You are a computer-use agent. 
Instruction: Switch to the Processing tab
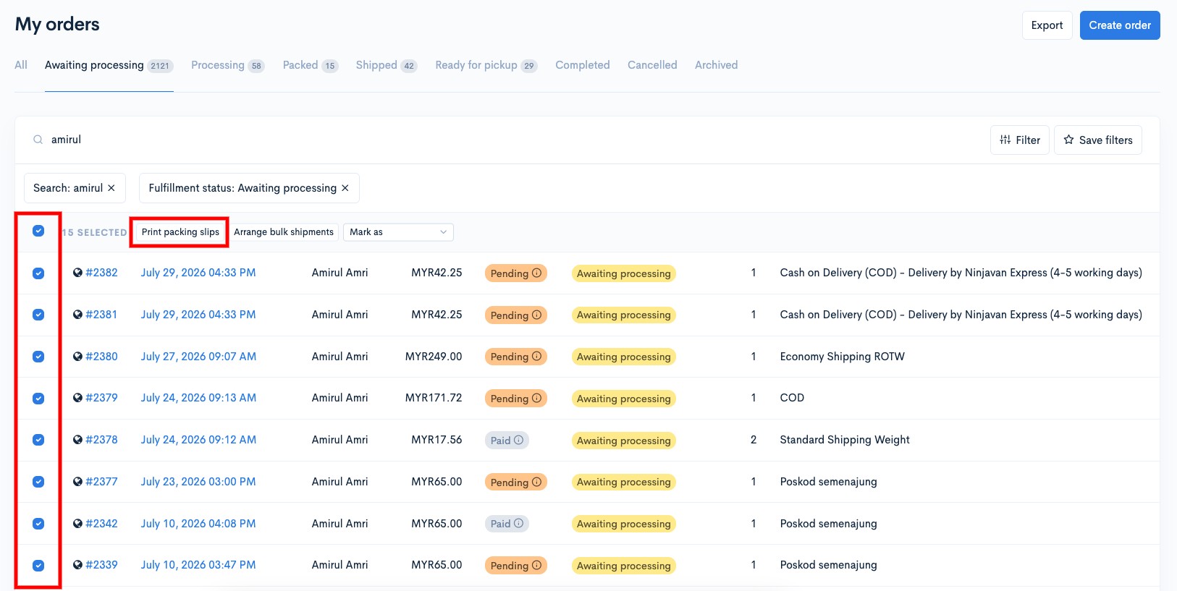pyautogui.click(x=227, y=65)
